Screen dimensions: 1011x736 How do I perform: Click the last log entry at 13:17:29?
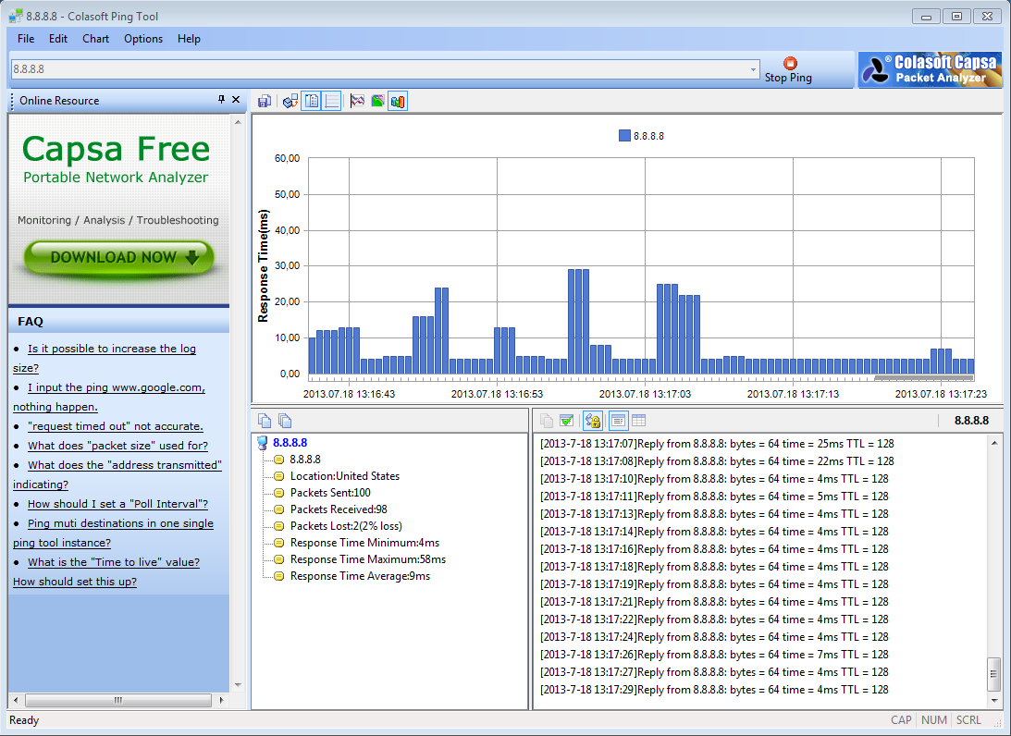pyautogui.click(x=714, y=690)
